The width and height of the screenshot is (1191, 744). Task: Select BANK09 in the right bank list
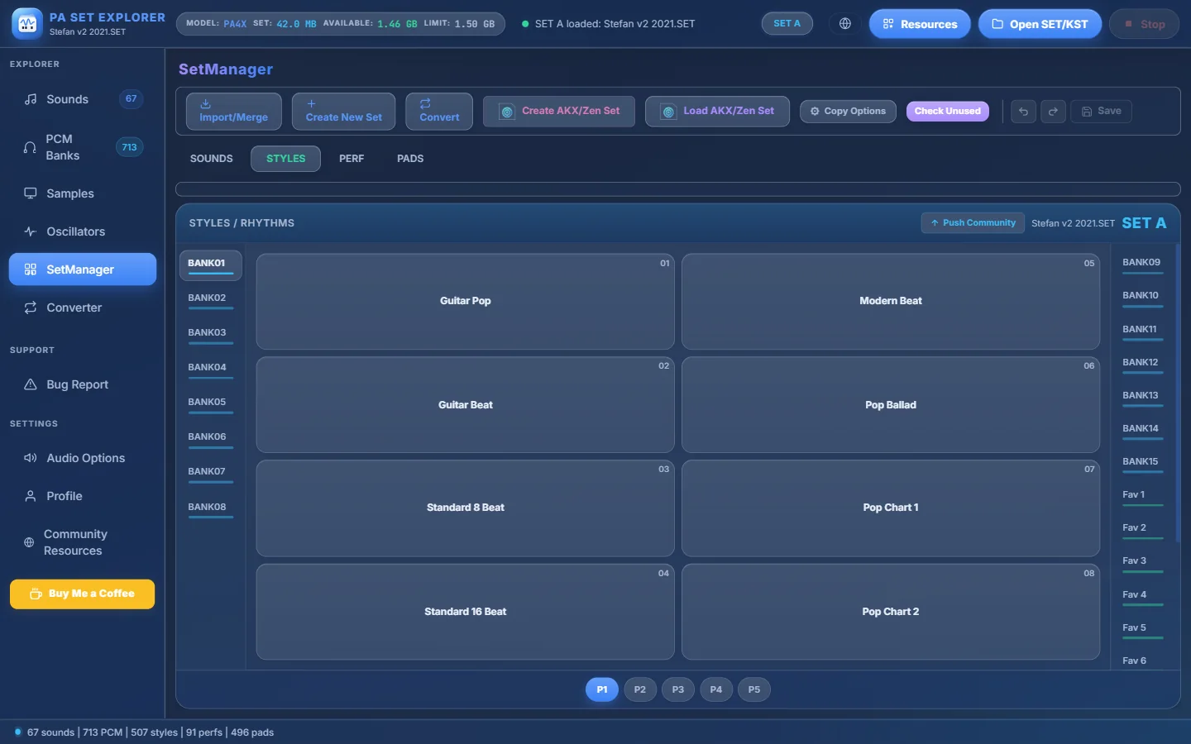coord(1142,265)
